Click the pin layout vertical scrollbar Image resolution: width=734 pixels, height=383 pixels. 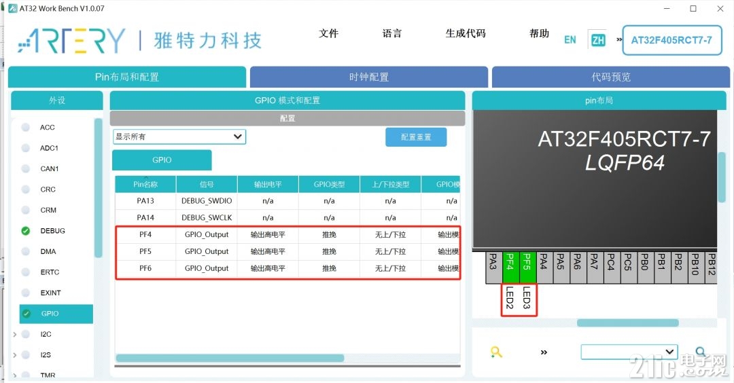coord(722,177)
